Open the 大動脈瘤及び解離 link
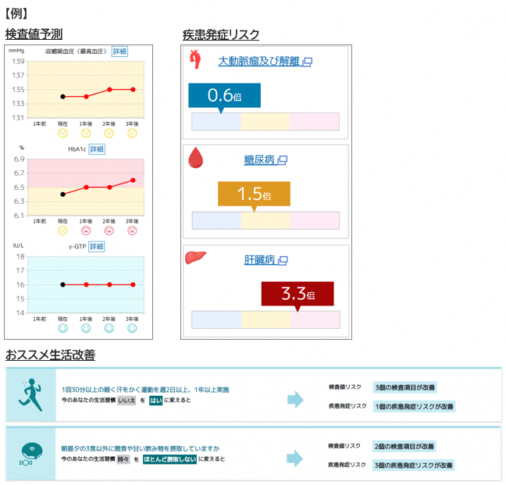The width and height of the screenshot is (506, 485). (258, 61)
